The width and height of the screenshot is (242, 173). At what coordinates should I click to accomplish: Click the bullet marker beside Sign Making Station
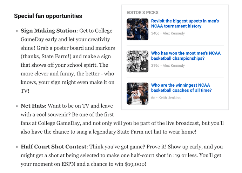[x=17, y=31]
